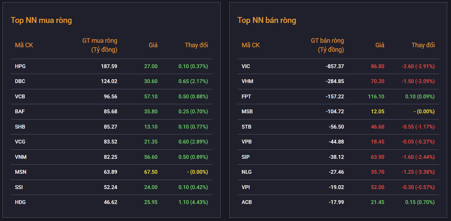Click STB net sell value -56.50

tap(336, 127)
